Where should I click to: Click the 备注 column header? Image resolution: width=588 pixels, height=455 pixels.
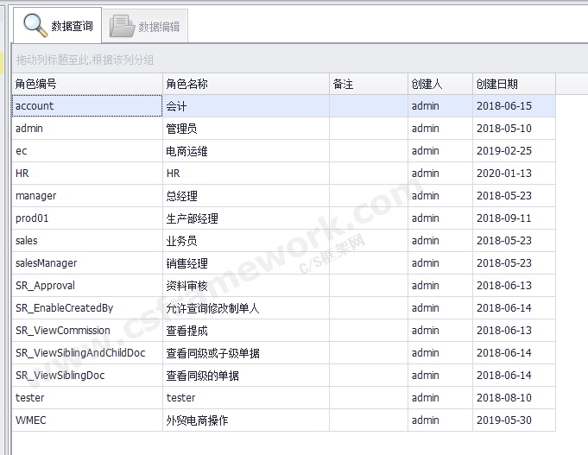(x=369, y=84)
